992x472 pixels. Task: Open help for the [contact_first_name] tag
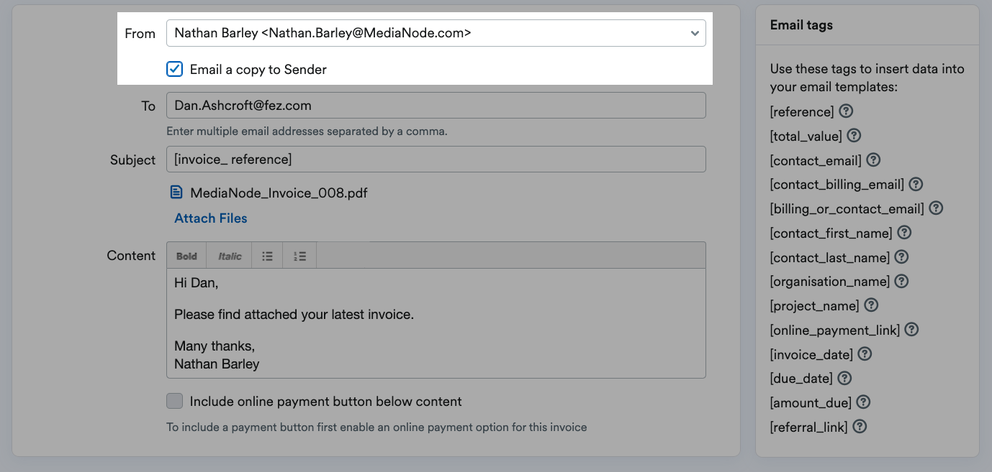click(905, 232)
